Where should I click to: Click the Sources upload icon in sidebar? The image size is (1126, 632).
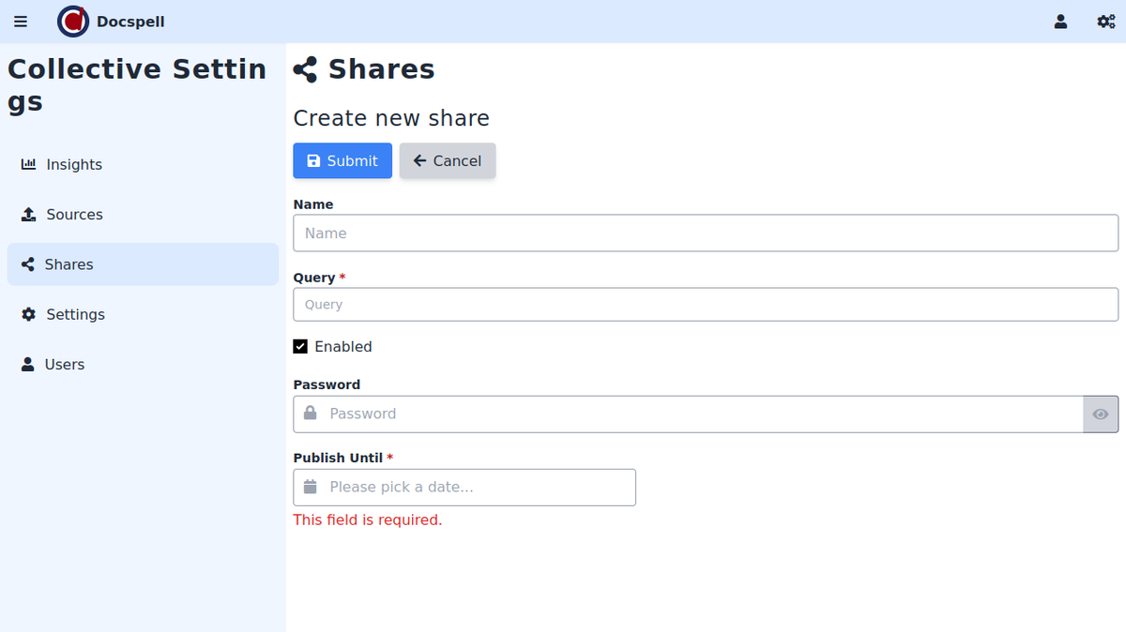tap(29, 214)
